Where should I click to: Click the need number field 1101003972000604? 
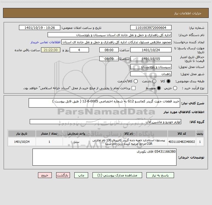151,28
